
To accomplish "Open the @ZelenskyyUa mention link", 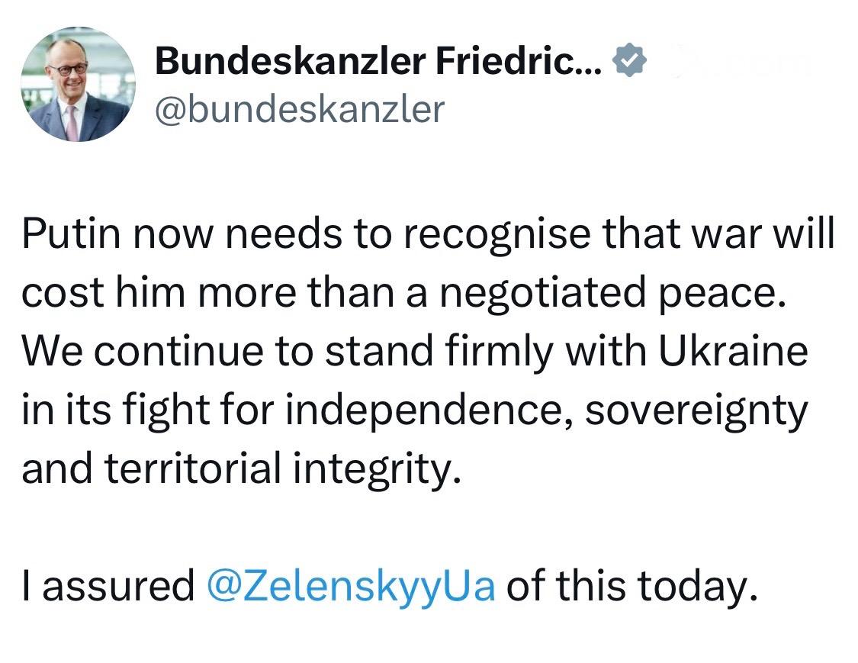I will click(351, 587).
